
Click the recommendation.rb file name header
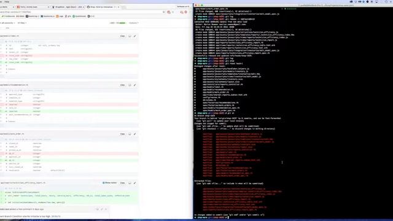coord(14,85)
